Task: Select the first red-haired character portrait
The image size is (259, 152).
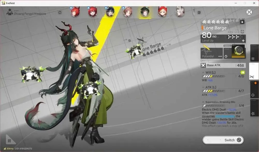Action: point(75,12)
